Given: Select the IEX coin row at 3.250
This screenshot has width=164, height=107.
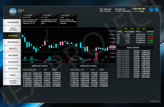Looking at the screenshot, I should coord(135,43).
